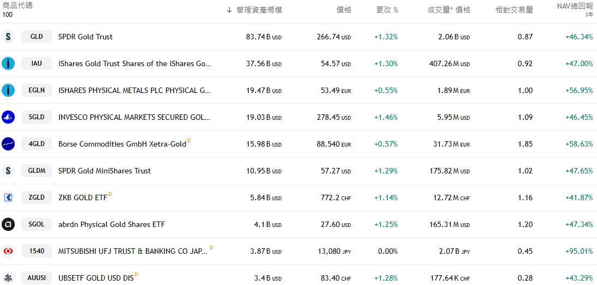Click the SPDR logo icon beside GLDM
Image resolution: width=597 pixels, height=285 pixels.
[x=8, y=171]
